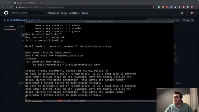Viewport: 199px width, 112px height.
Task: Reload the page with refresh icon
Action: point(11,7)
